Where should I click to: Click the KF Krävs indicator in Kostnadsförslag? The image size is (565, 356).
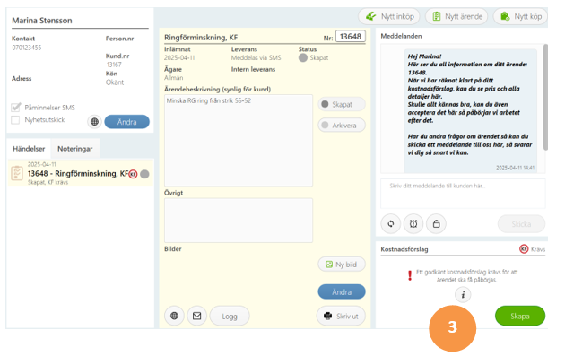(532, 249)
